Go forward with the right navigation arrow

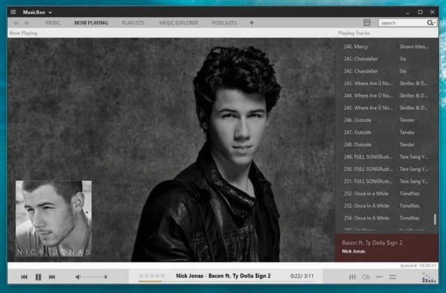click(x=26, y=23)
